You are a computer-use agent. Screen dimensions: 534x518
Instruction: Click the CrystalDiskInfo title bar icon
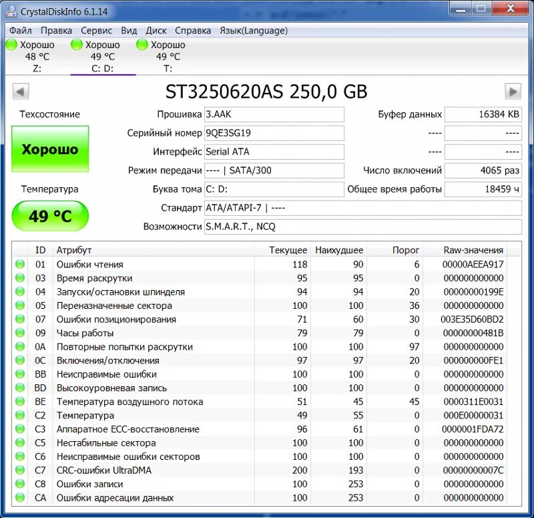tap(11, 11)
